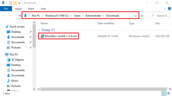Sort by the Size column header
Image resolution: width=172 pixels, height=96 pixels.
(x=157, y=23)
